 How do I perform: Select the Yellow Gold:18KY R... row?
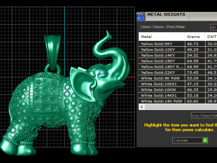[178, 67]
